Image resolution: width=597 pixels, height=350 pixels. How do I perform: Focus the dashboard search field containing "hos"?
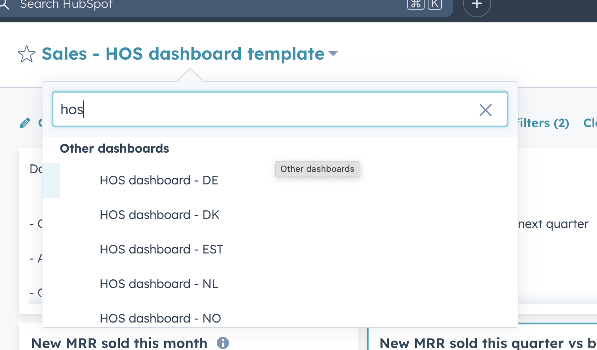pyautogui.click(x=267, y=109)
